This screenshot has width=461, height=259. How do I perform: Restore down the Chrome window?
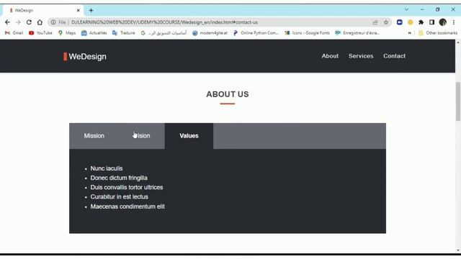point(437,9)
